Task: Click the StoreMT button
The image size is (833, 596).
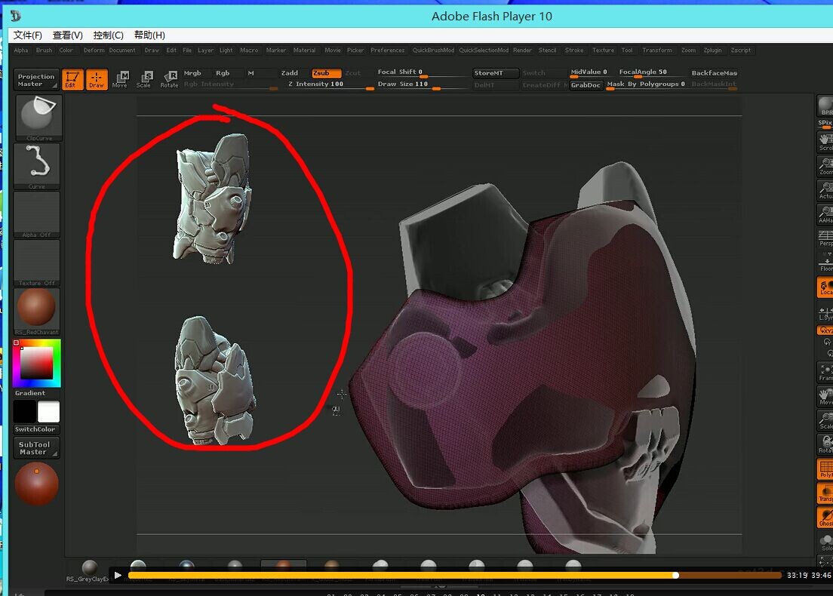Action: [495, 73]
